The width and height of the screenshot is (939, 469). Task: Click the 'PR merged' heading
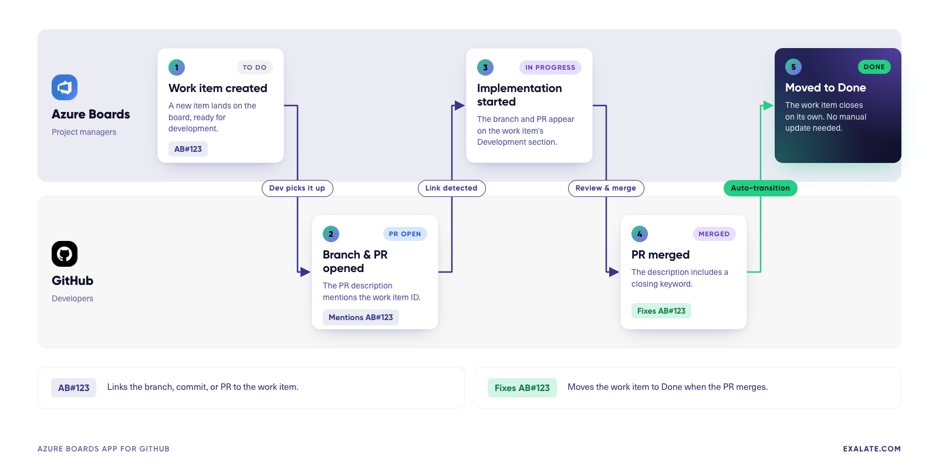(660, 254)
